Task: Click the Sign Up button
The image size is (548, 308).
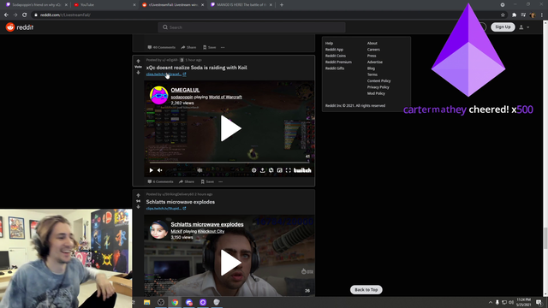Action: coord(503,27)
